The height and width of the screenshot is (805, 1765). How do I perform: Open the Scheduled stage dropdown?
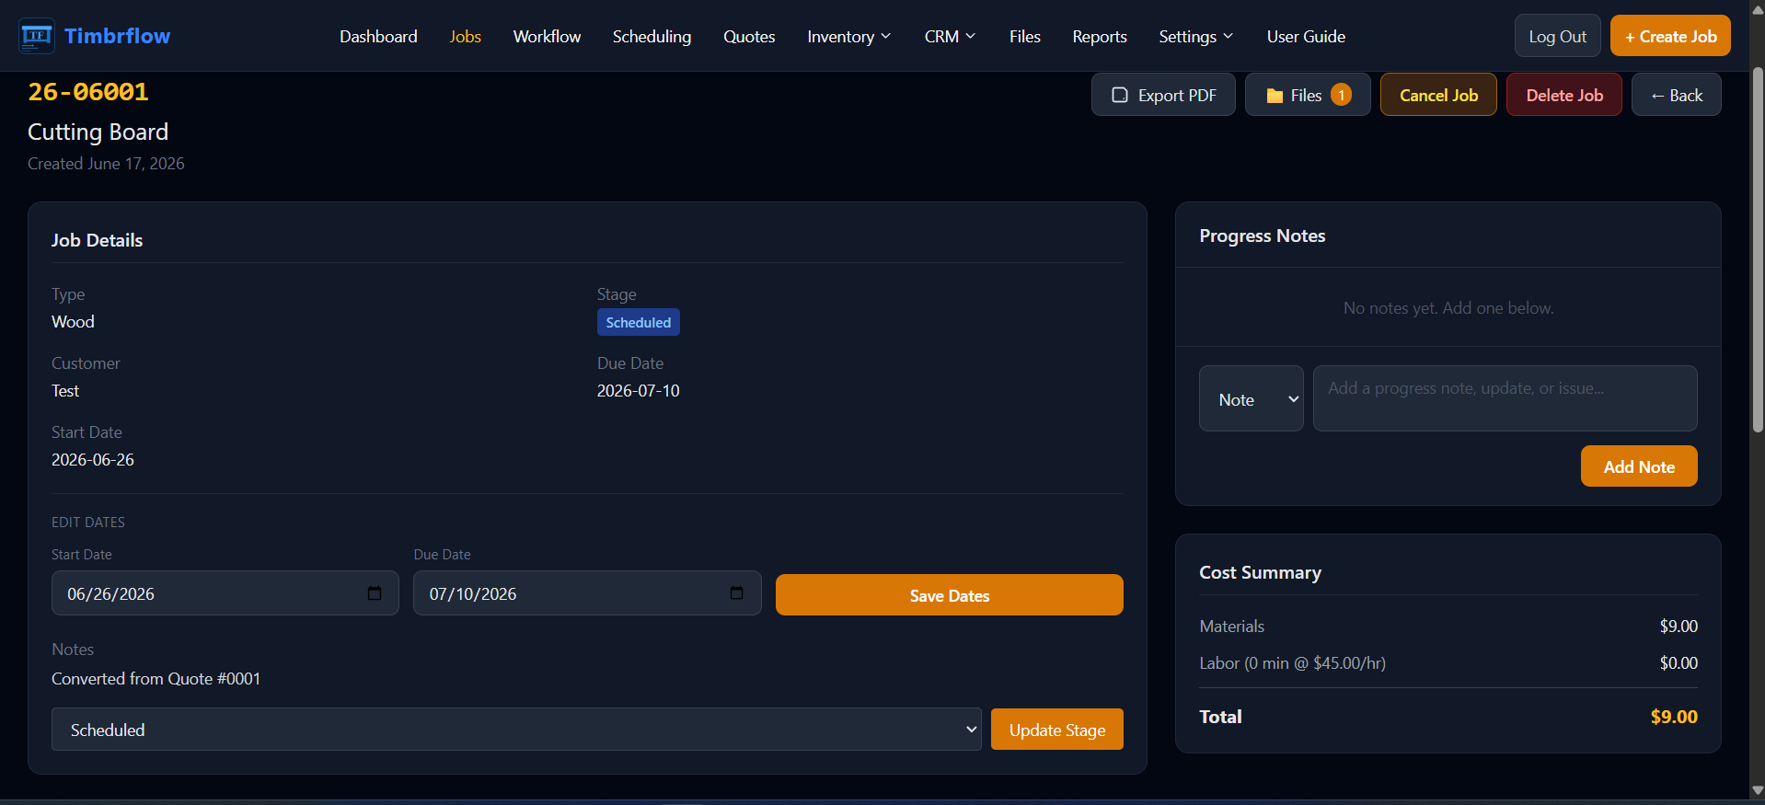[516, 730]
